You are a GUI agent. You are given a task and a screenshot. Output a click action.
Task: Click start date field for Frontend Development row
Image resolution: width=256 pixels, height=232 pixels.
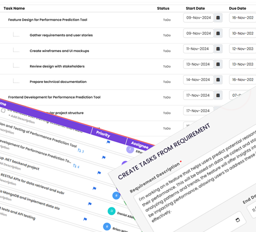click(198, 95)
